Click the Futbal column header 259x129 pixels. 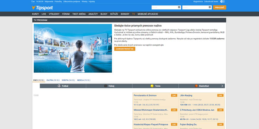[x=63, y=86]
